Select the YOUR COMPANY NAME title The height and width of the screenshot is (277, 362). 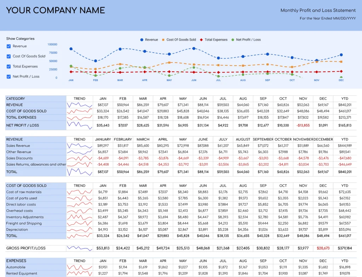(x=56, y=10)
